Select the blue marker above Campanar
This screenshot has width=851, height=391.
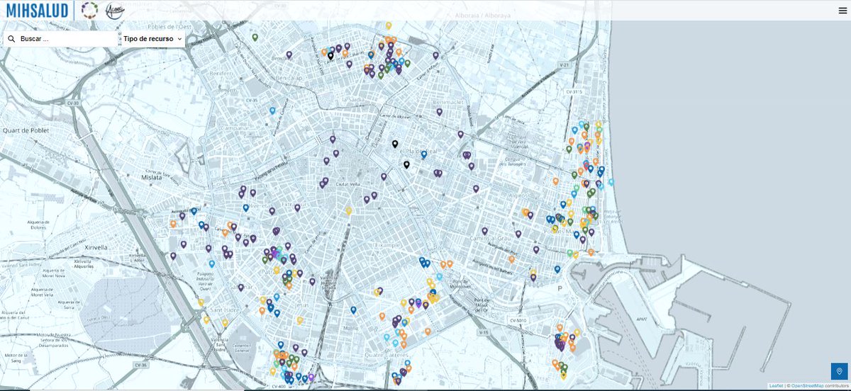tap(272, 111)
